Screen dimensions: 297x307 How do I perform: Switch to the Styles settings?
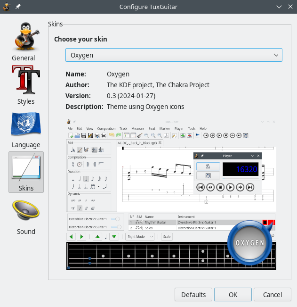[26, 84]
